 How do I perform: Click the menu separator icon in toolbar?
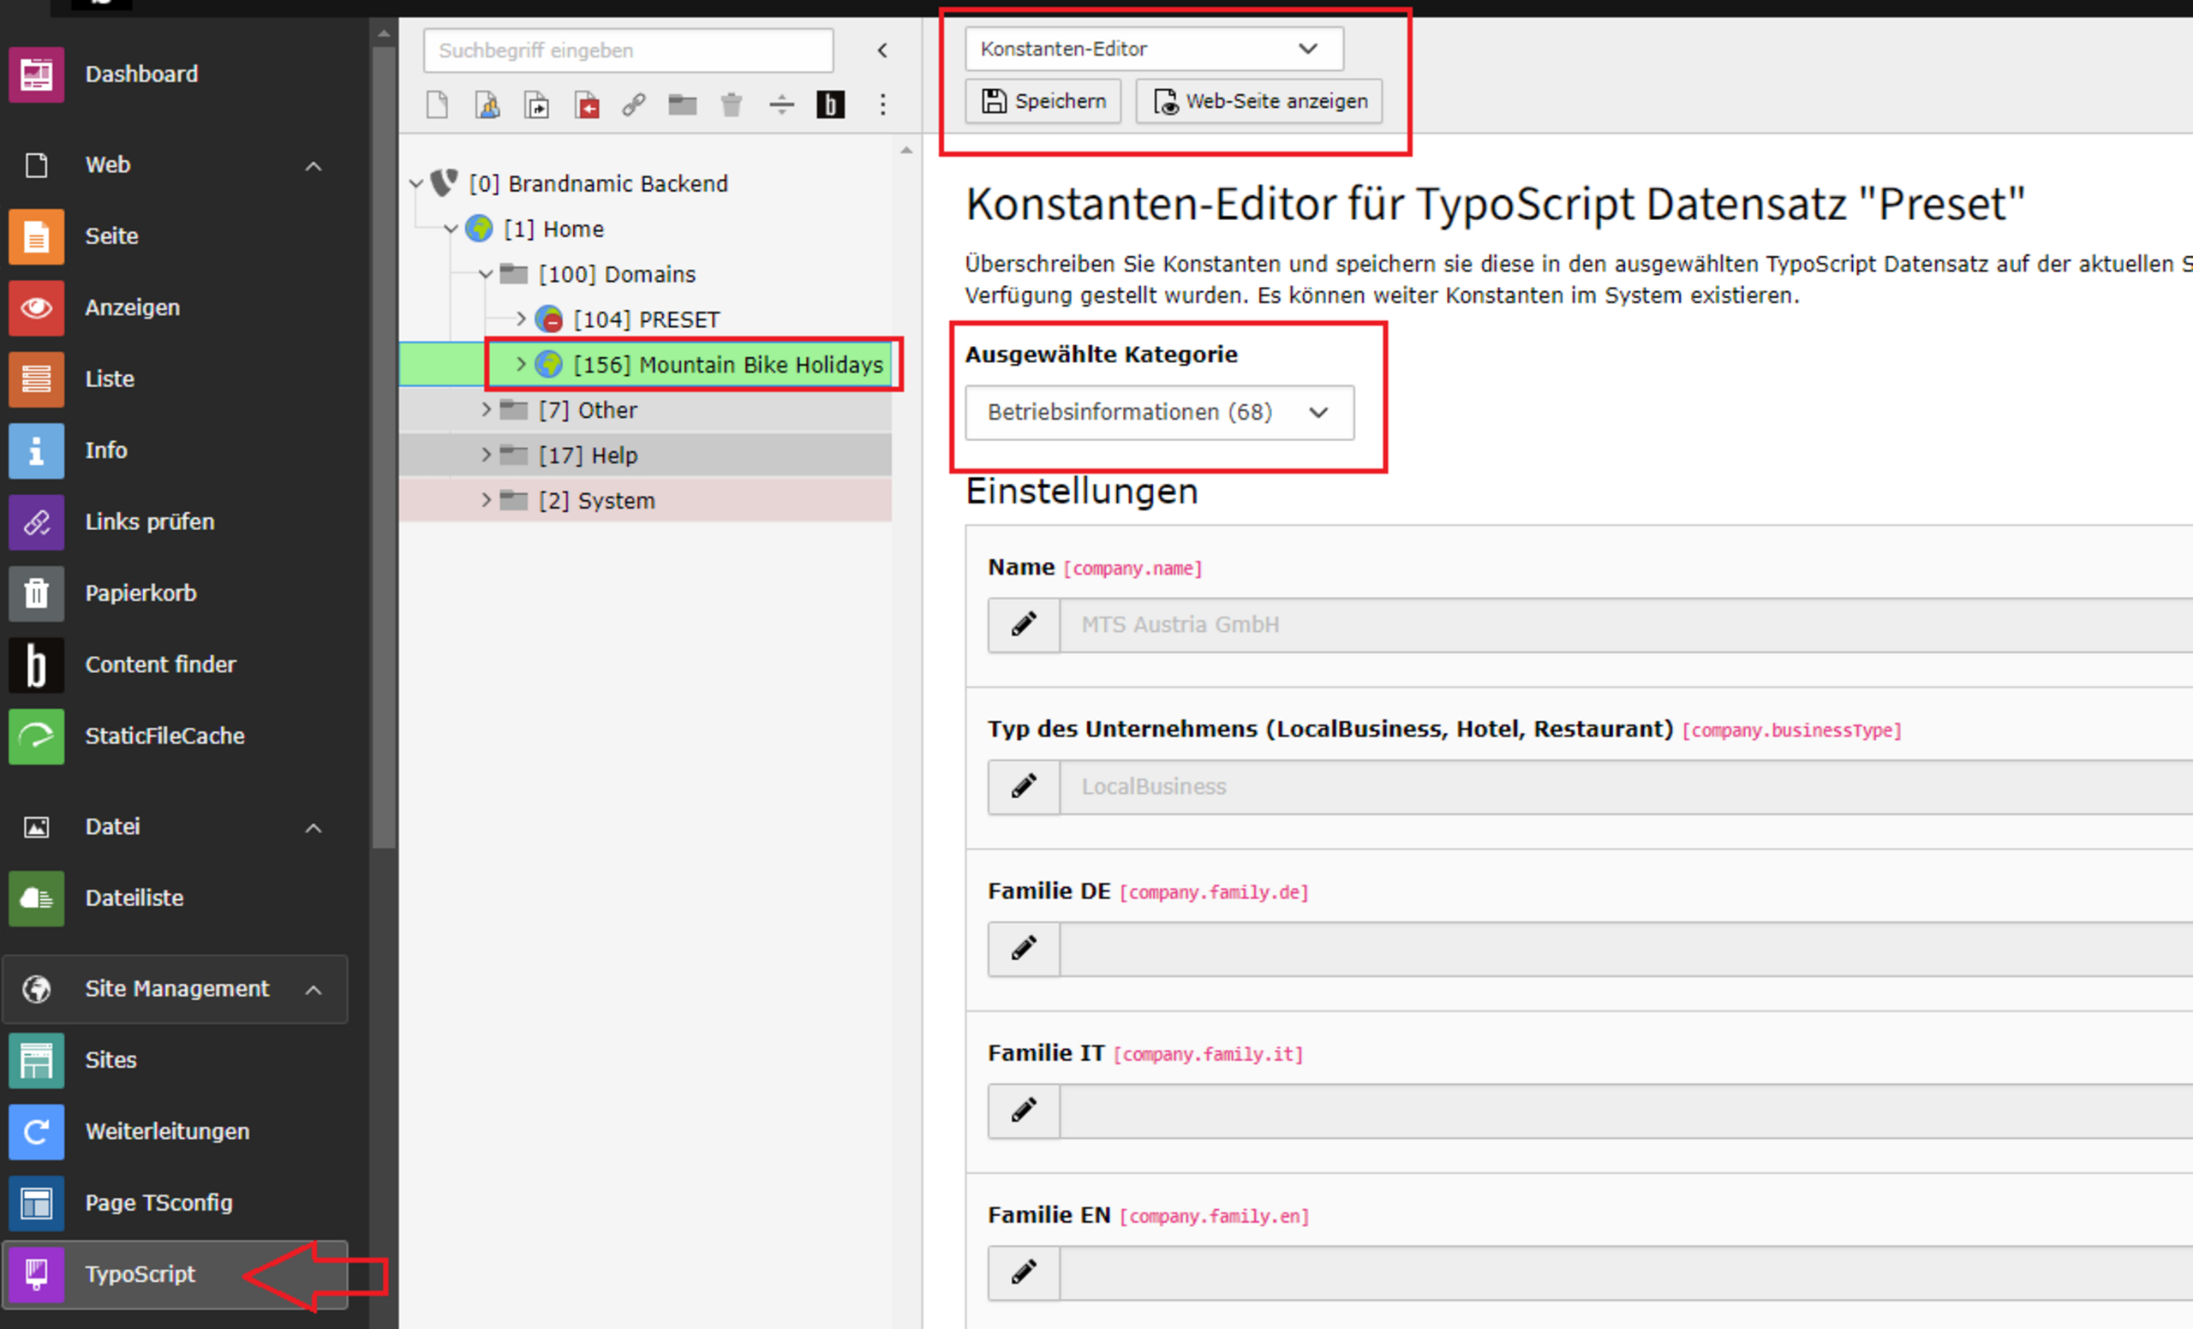pos(781,105)
